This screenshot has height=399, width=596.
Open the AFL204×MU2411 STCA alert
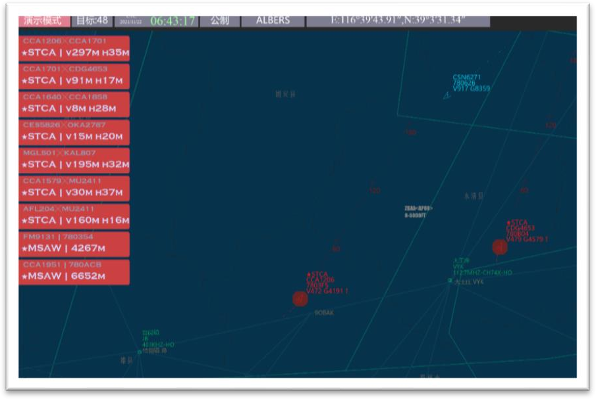tap(74, 216)
